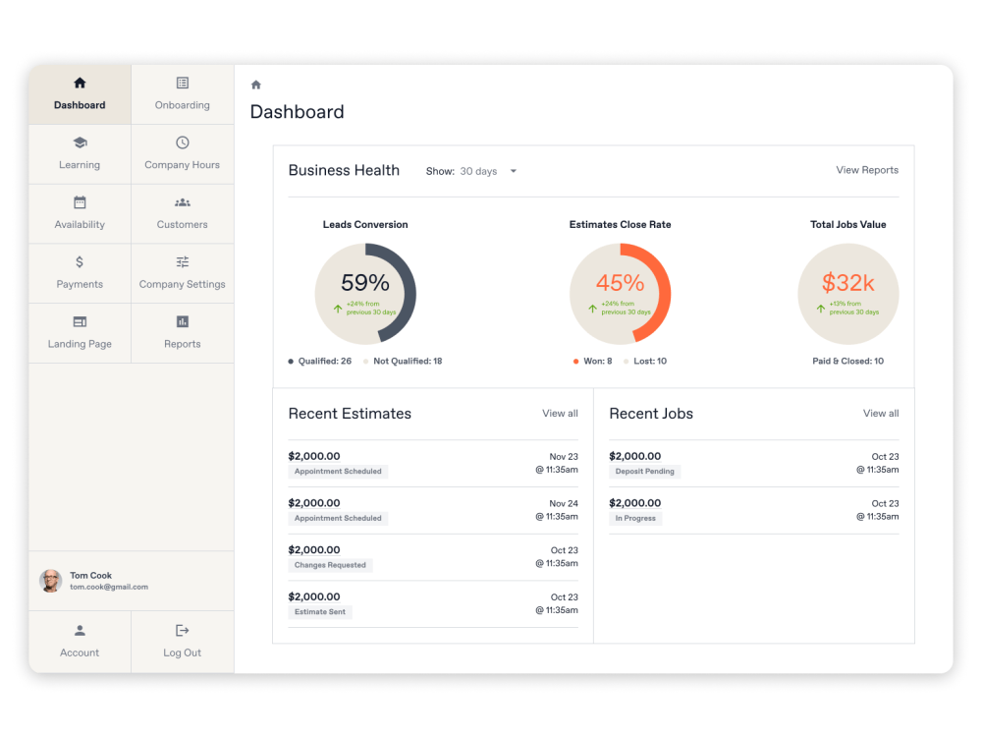Select the Landing Page icon
Image resolution: width=982 pixels, height=737 pixels.
tap(79, 320)
